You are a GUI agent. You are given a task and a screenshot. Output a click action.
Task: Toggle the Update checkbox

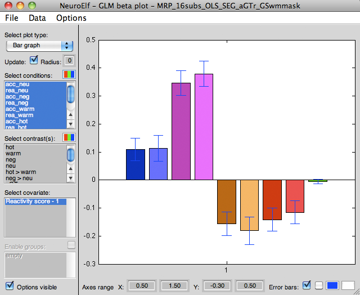click(34, 60)
